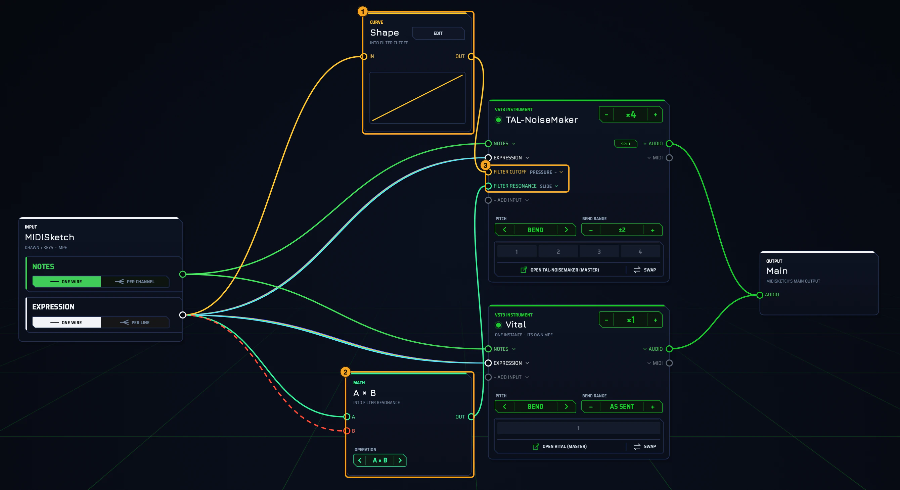Switch Notes to Per Channel mode
The height and width of the screenshot is (490, 900).
[x=135, y=282]
